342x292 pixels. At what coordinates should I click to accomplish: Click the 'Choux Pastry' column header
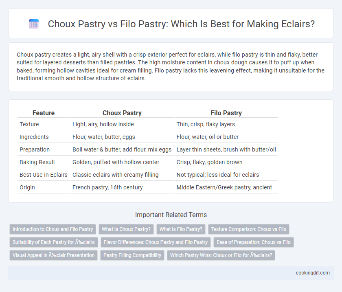coord(122,113)
